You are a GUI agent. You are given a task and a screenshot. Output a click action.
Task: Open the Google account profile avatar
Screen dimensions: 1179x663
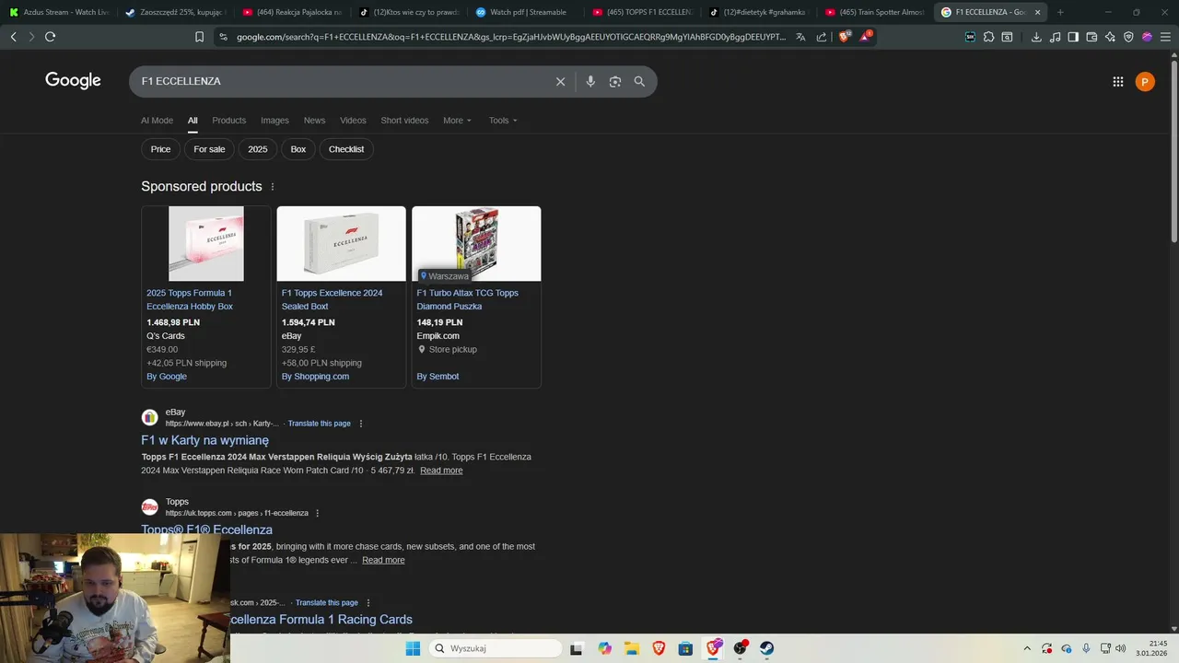[1144, 82]
